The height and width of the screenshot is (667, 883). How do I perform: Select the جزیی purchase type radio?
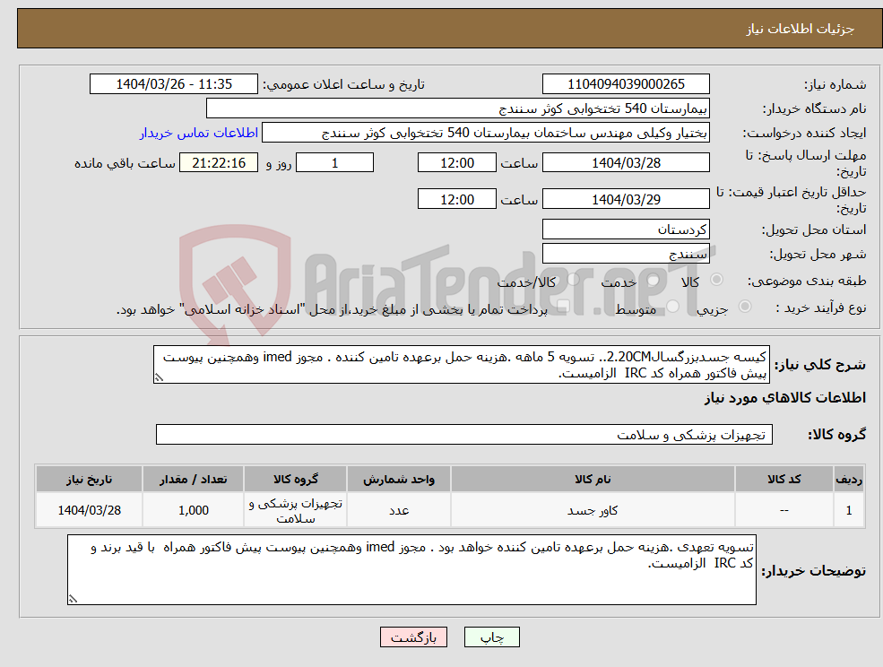744,306
